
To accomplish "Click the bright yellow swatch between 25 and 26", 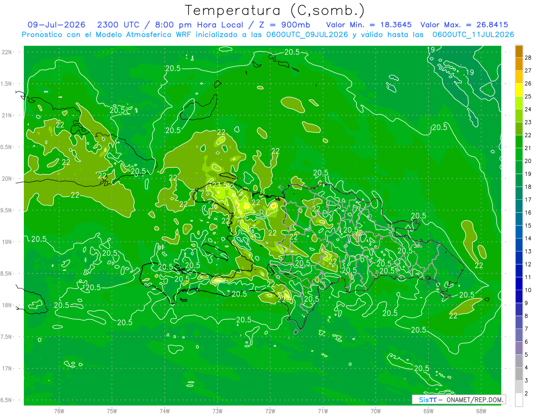I will 519,90.
